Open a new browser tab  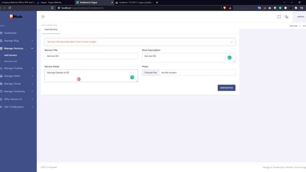coord(157,2)
